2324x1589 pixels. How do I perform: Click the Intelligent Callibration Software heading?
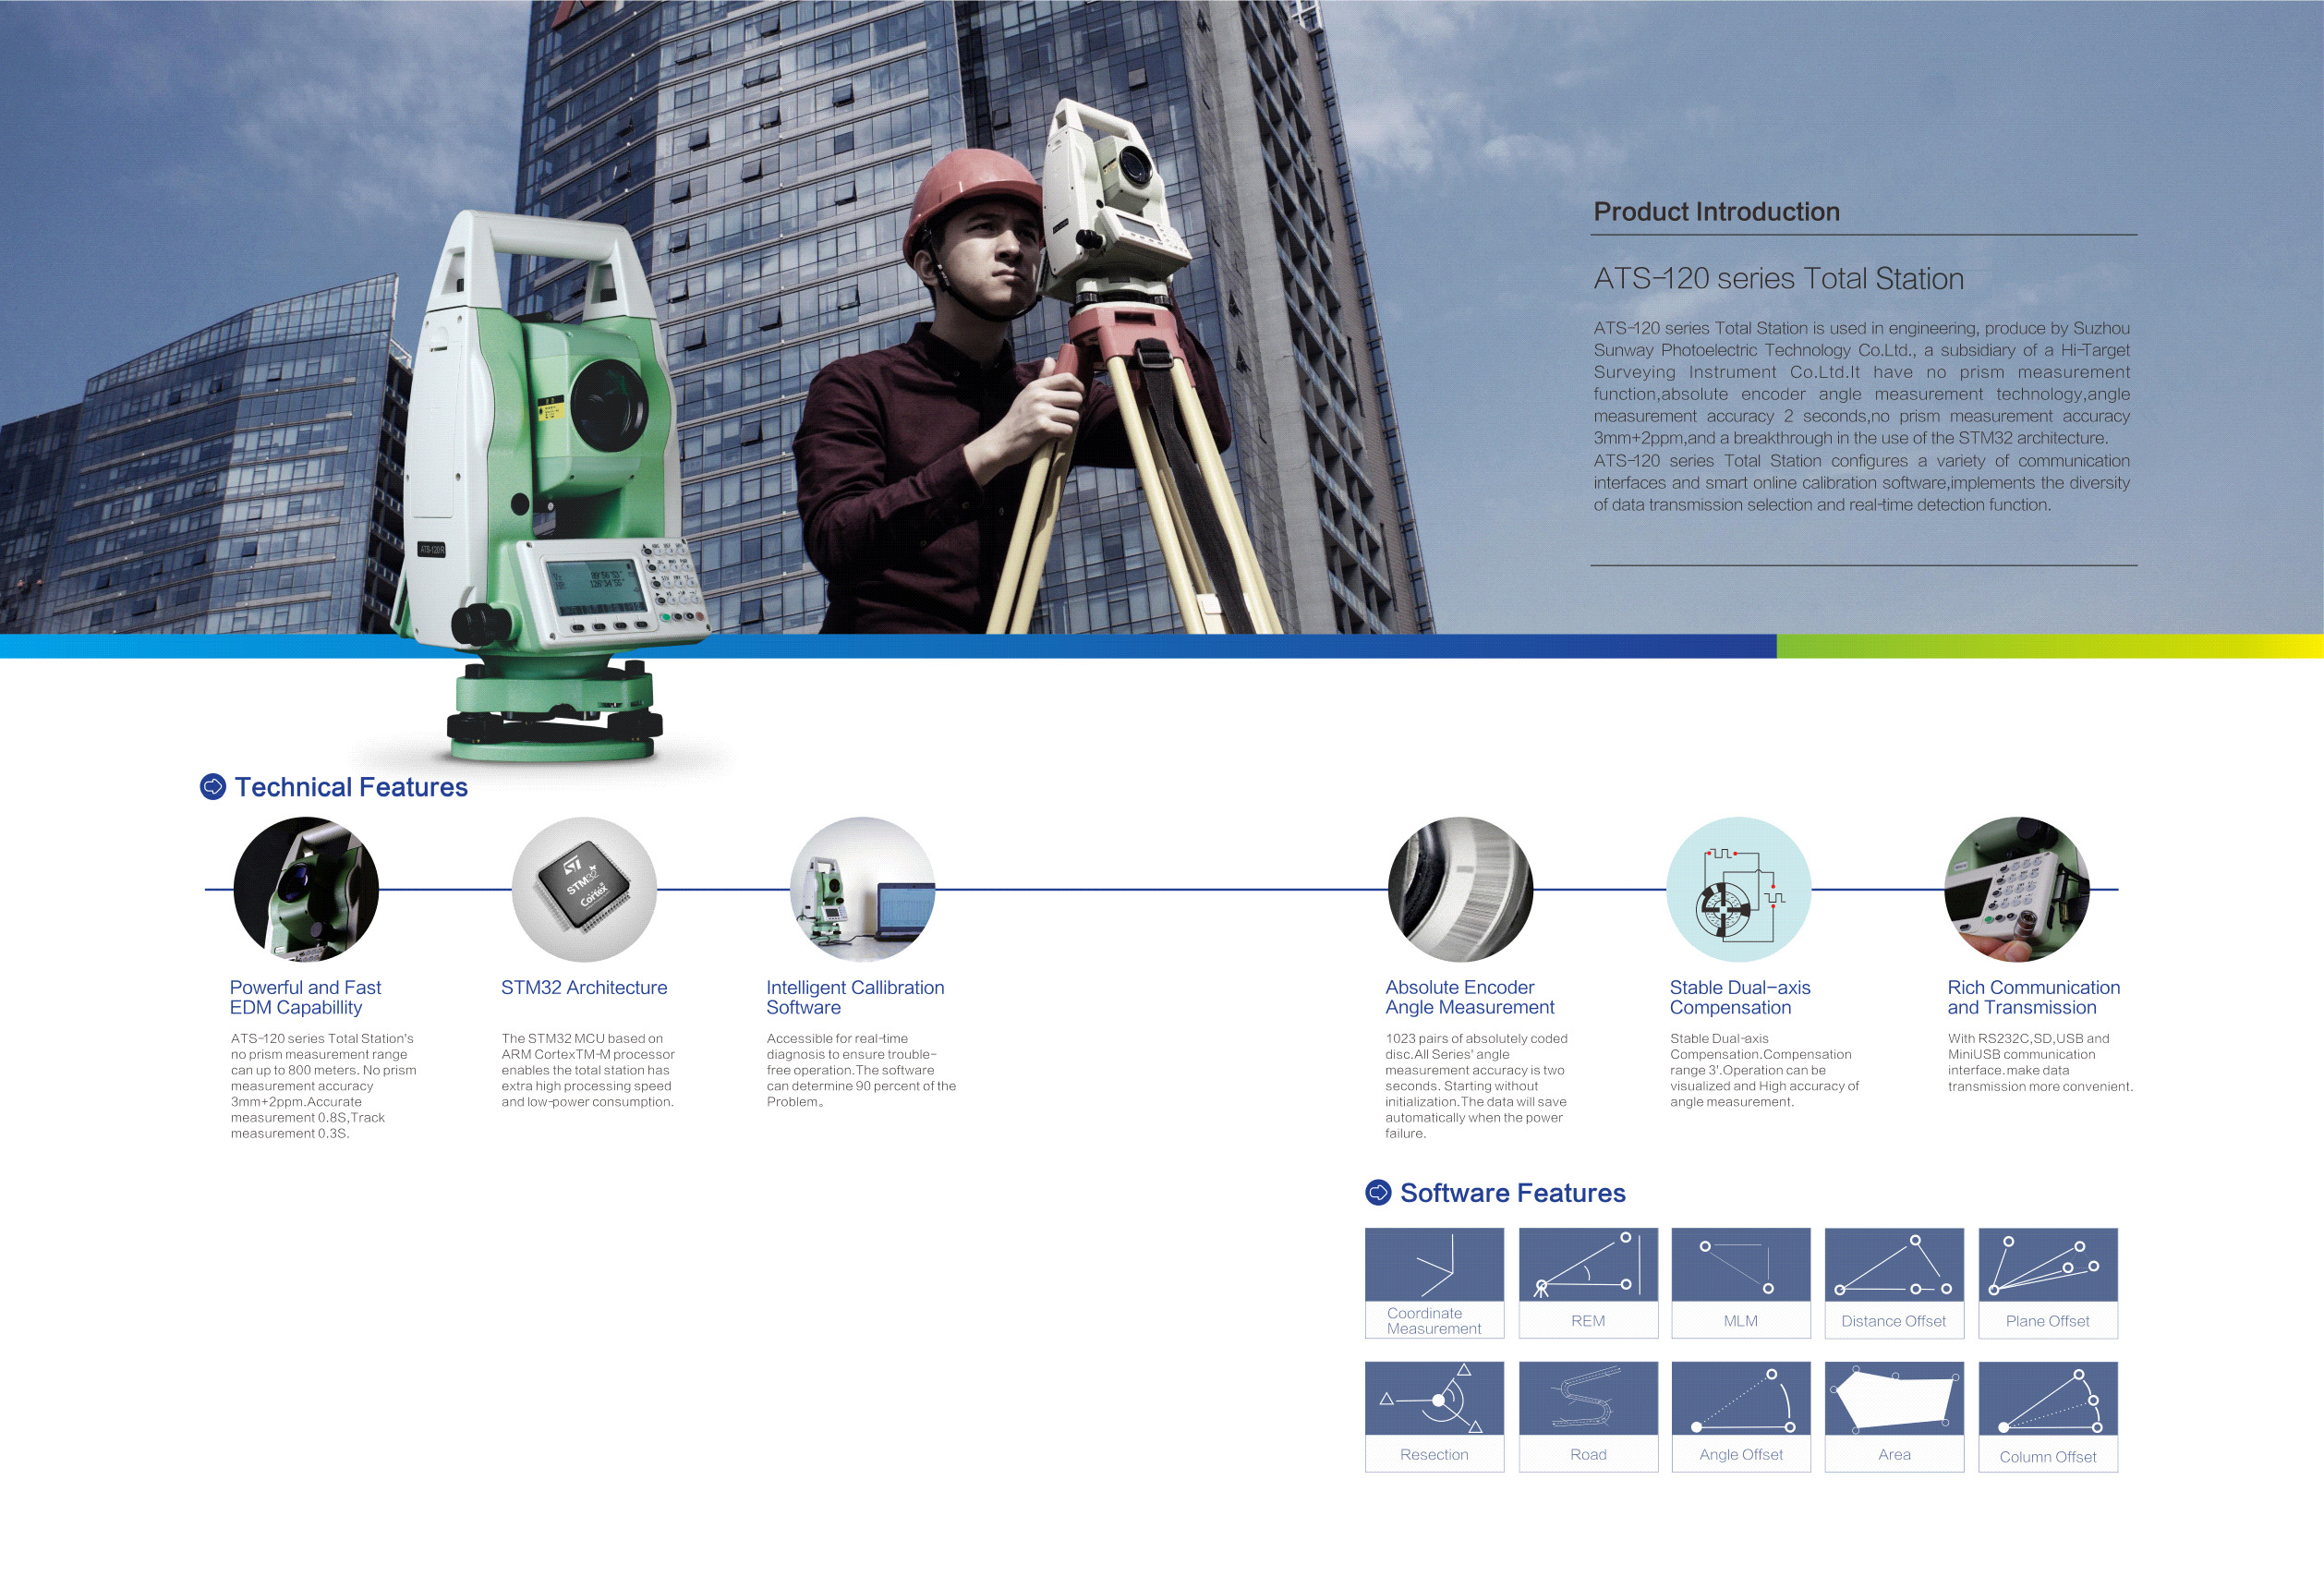point(854,997)
